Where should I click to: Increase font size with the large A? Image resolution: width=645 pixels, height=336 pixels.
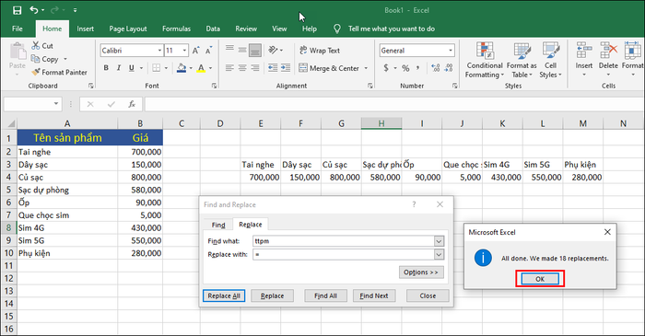195,51
